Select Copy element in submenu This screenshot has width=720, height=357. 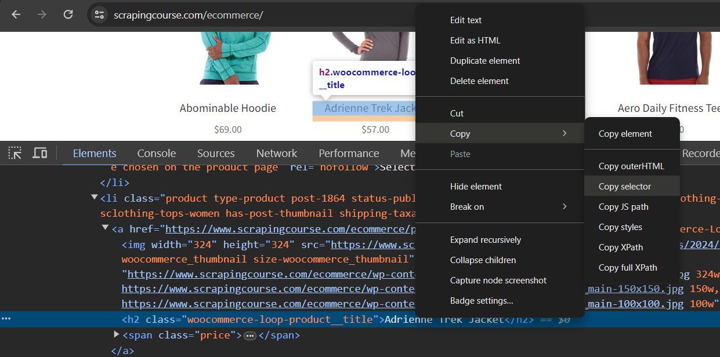632,134
